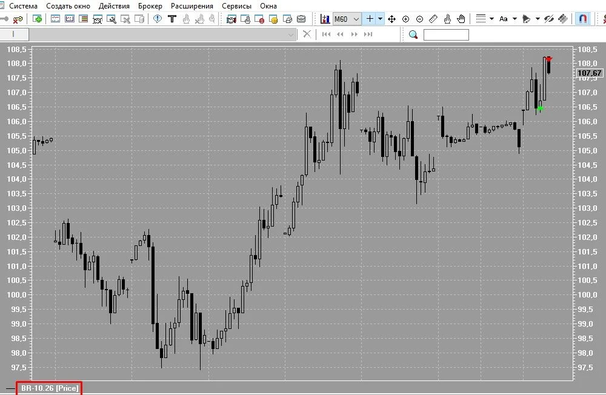Open the Брокер menu
The image size is (606, 395).
pyautogui.click(x=150, y=6)
